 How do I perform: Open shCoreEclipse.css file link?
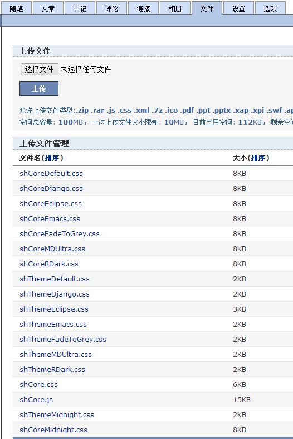[x=51, y=203]
